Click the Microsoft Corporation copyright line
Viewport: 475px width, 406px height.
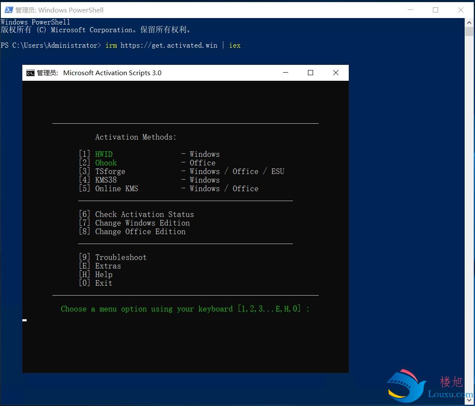click(96, 30)
